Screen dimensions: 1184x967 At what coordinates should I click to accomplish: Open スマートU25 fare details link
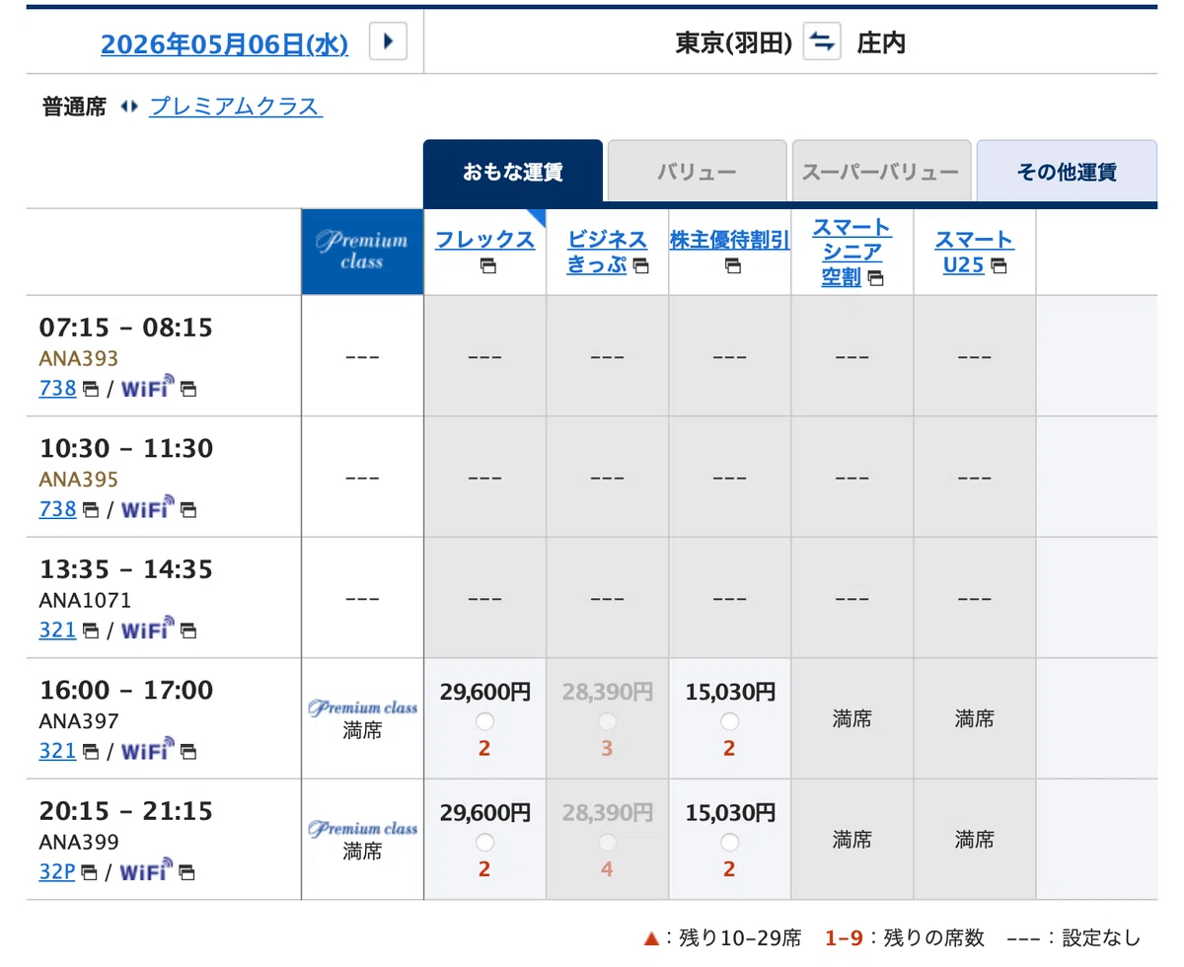(x=974, y=252)
